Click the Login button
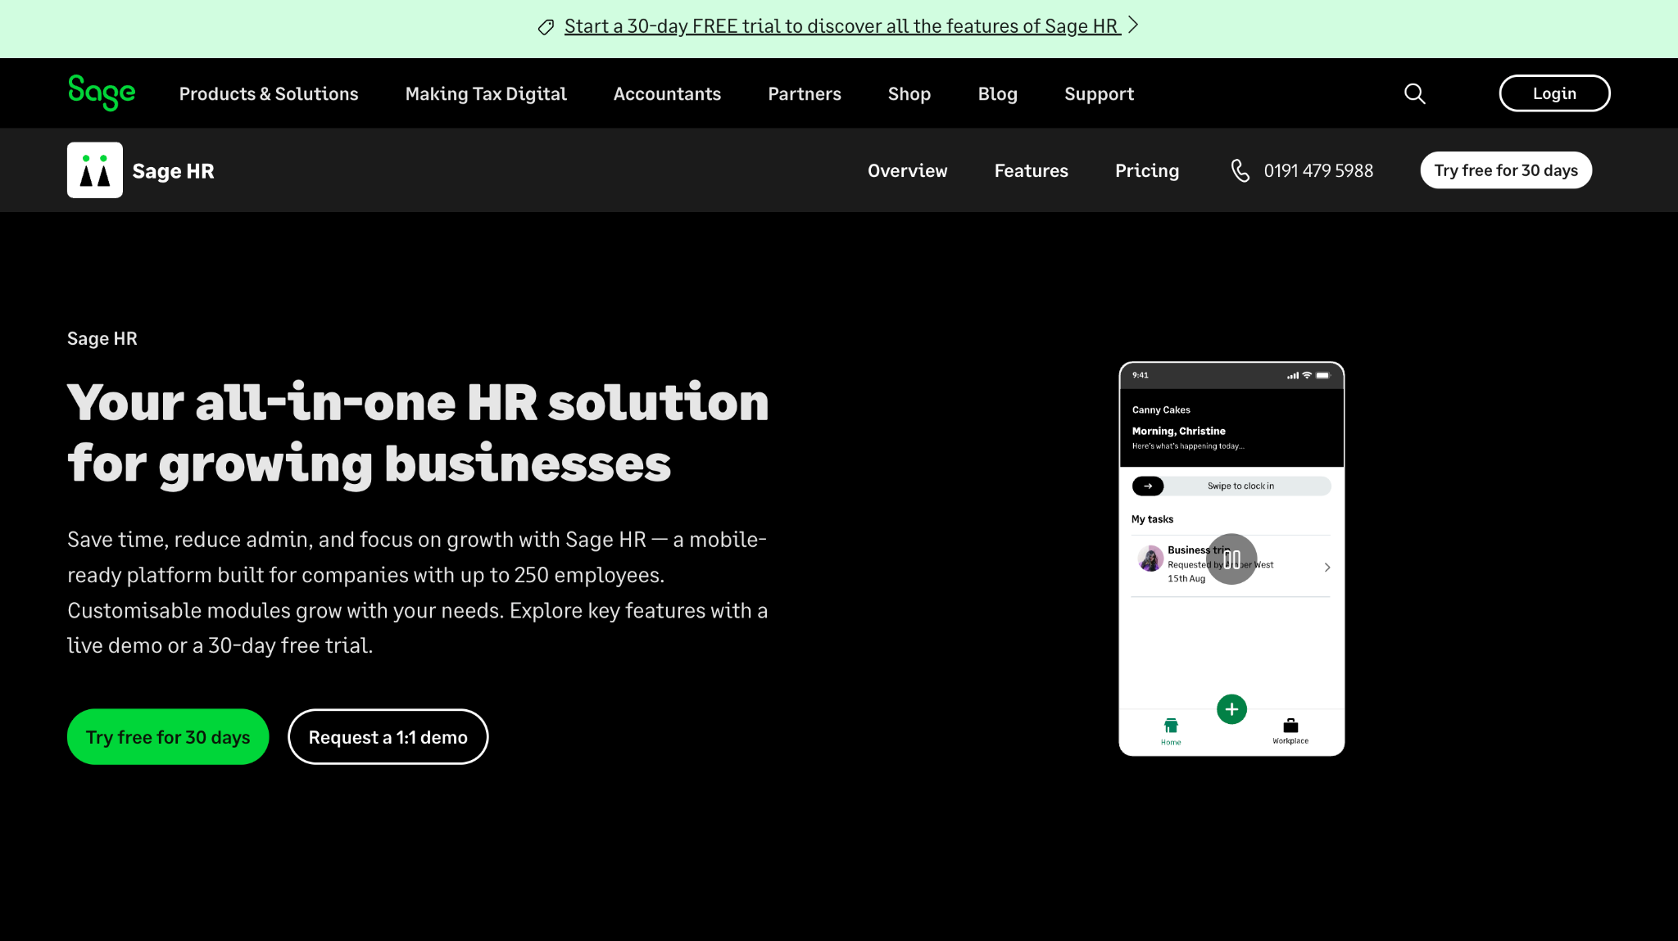Screen dimensions: 1678x941 tap(1553, 93)
